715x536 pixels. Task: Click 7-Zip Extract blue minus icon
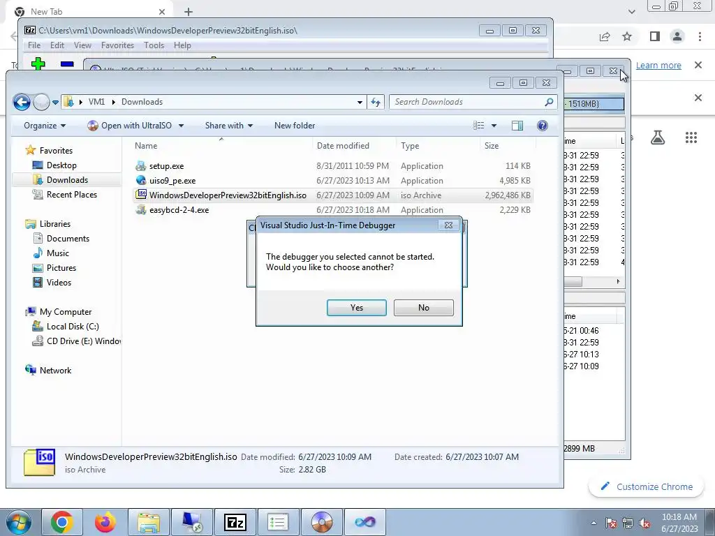(67, 64)
